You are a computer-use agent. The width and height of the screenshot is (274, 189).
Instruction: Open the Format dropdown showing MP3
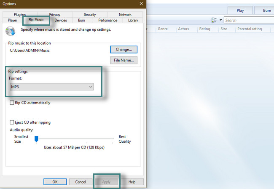tap(52, 87)
